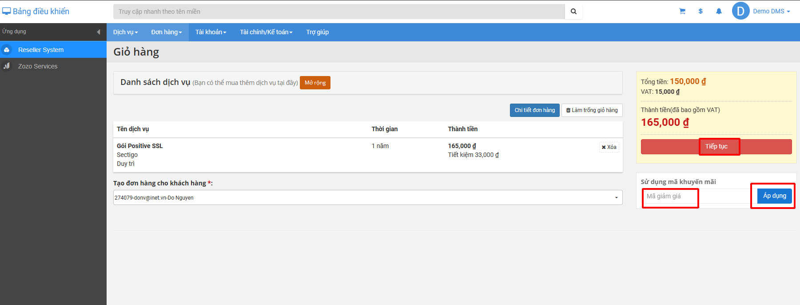Collapse the Ứng dụng sidebar arrow

coord(99,32)
